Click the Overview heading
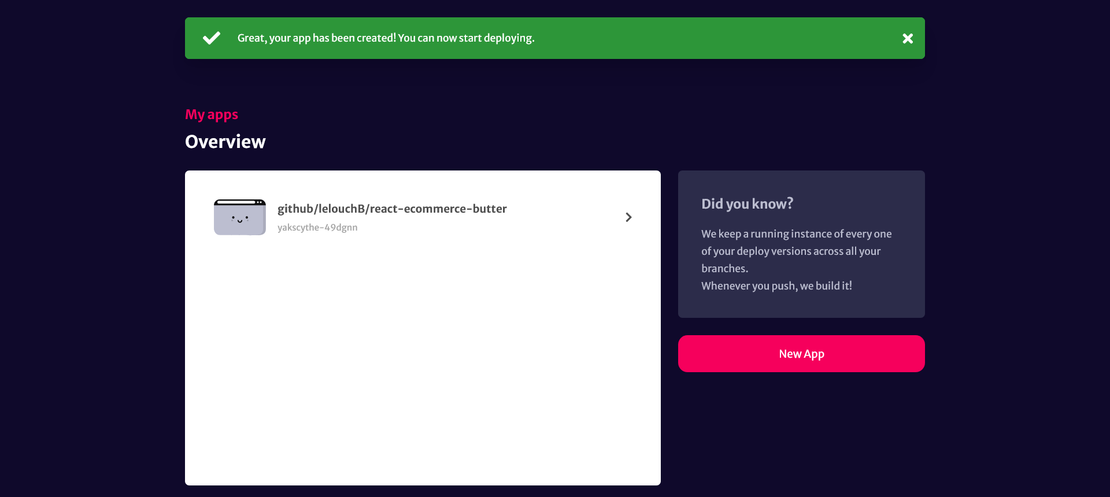 [225, 142]
